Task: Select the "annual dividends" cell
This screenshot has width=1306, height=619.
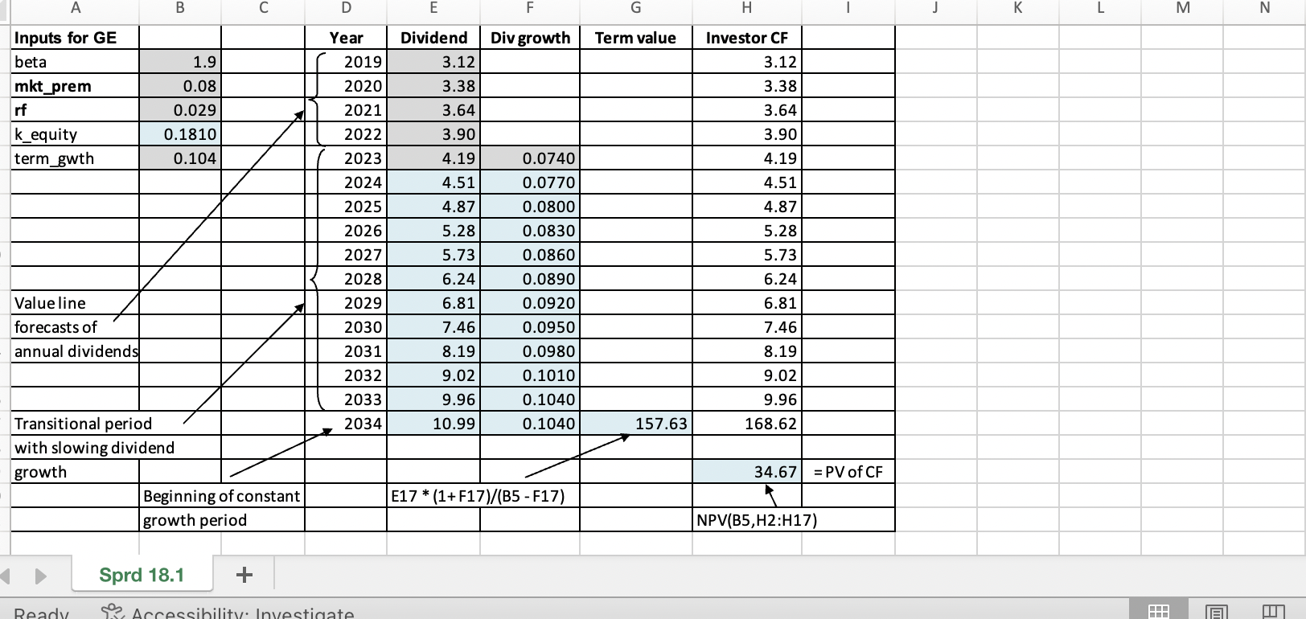Action: (x=76, y=351)
